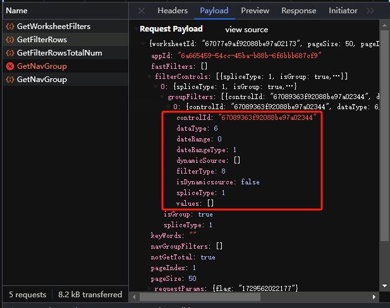
Task: Open the Response tab
Action: click(298, 11)
